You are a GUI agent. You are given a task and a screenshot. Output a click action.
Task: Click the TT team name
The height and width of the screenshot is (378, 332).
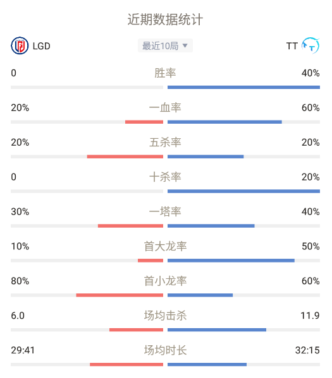coord(292,46)
